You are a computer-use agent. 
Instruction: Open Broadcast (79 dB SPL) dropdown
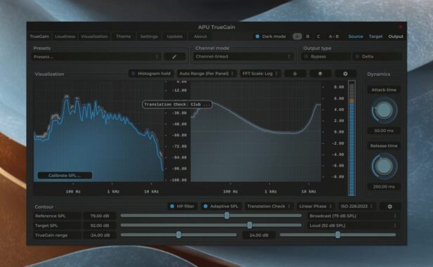(353, 216)
